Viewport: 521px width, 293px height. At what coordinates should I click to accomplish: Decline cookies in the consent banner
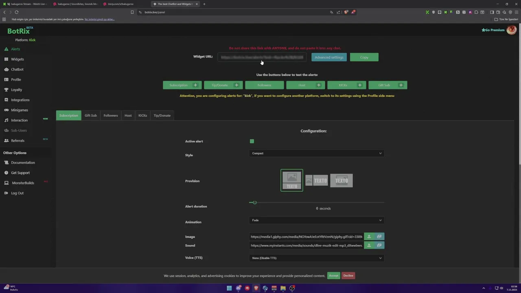click(x=348, y=276)
